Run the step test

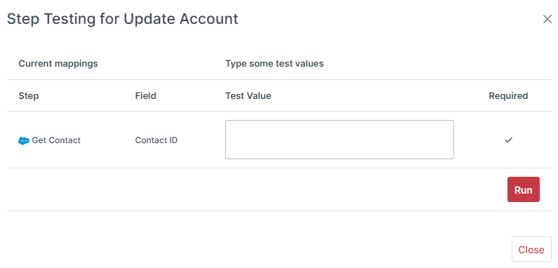(x=524, y=189)
